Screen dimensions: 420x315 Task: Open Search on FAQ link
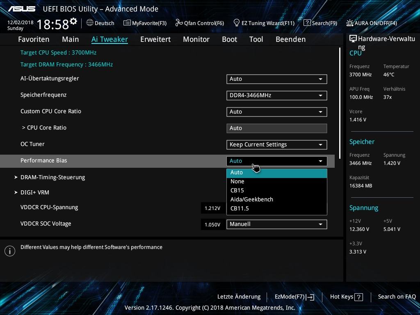pyautogui.click(x=397, y=297)
